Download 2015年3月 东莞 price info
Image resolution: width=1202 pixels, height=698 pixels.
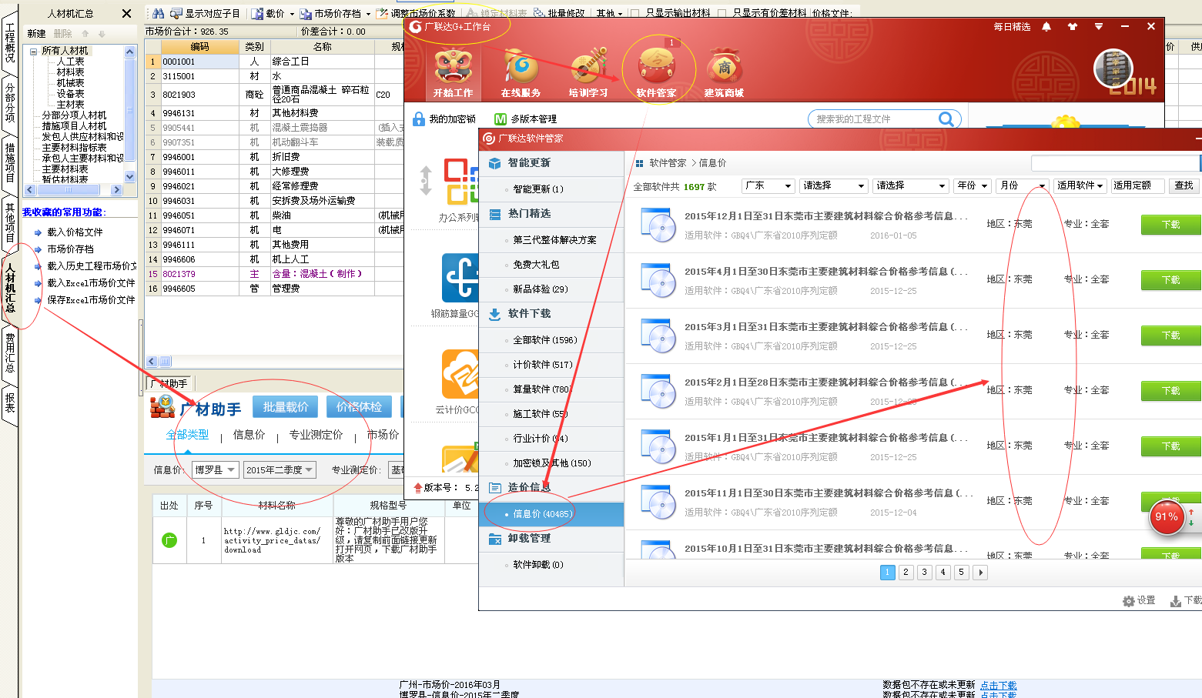(1170, 335)
